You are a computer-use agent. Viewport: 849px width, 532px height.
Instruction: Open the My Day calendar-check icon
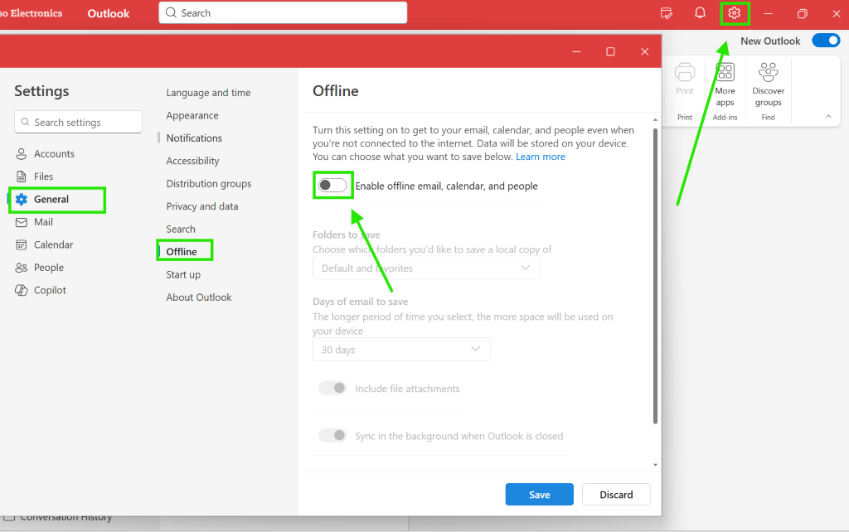click(x=667, y=13)
